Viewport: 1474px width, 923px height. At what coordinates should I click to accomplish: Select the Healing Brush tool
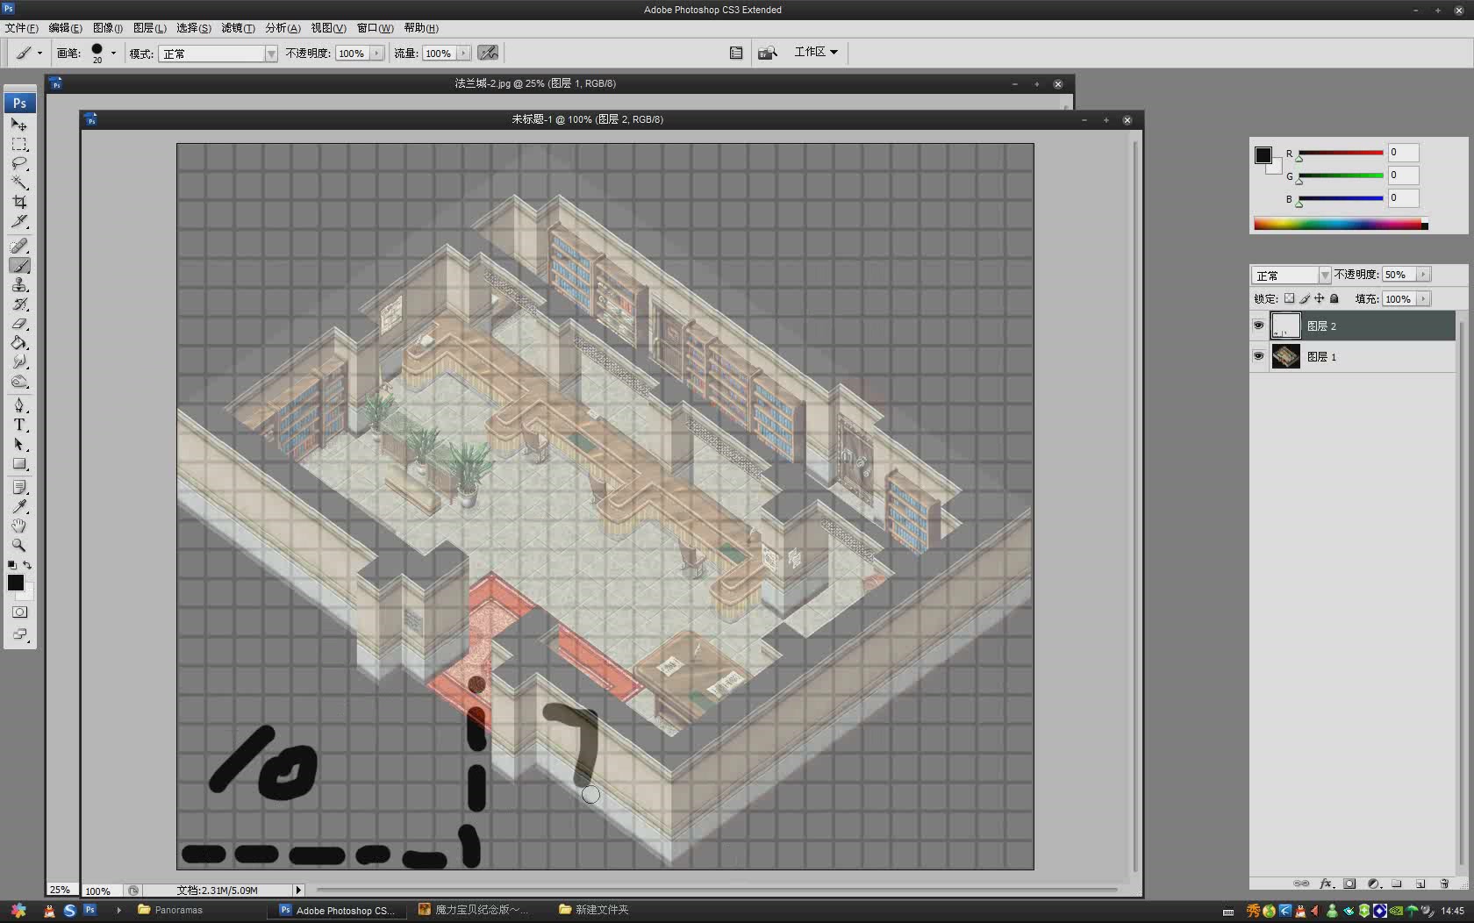19,246
